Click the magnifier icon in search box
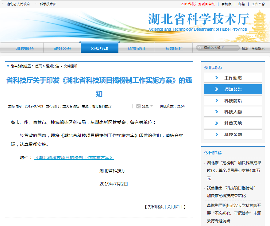The image size is (270, 226). (x=200, y=48)
